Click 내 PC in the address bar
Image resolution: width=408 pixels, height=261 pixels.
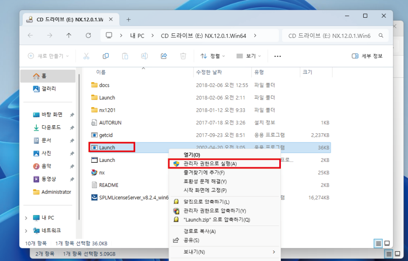(x=137, y=35)
